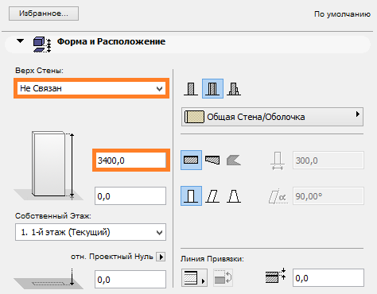Image resolution: width=377 pixels, height=294 pixels.
Task: Click the wall thickness icon
Action: pyautogui.click(x=278, y=161)
